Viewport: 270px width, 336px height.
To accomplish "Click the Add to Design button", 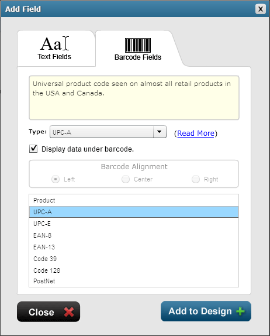I will [x=206, y=311].
